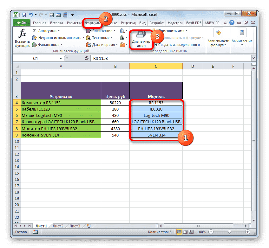
Task: Click the insert new worksheet button
Action: 89,226
